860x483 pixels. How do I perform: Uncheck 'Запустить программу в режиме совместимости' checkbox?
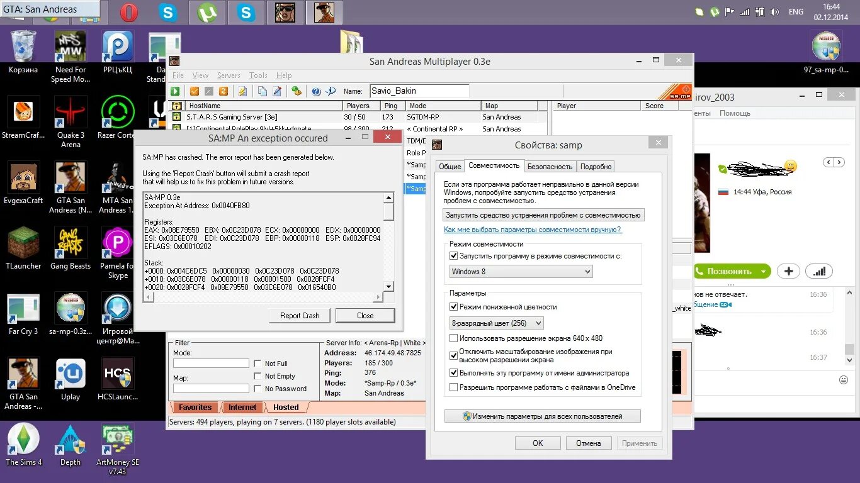coord(454,256)
